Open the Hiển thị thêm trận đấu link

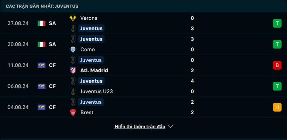(140, 127)
